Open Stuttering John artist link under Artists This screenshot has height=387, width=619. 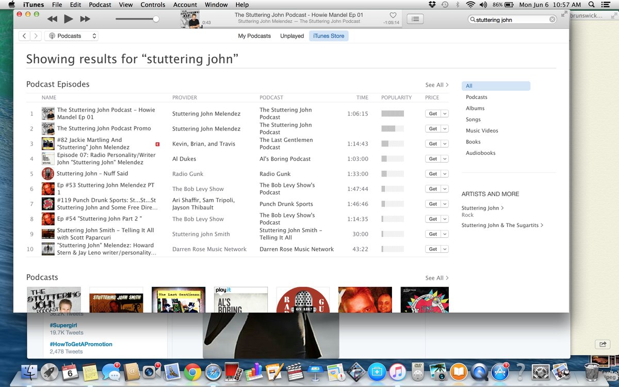pyautogui.click(x=482, y=208)
